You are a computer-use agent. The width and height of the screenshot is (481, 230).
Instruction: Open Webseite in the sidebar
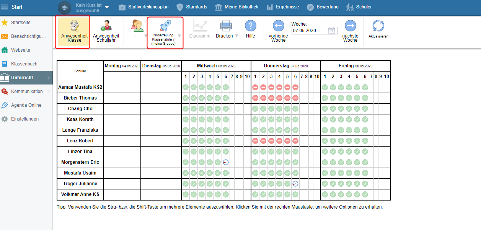(26, 50)
